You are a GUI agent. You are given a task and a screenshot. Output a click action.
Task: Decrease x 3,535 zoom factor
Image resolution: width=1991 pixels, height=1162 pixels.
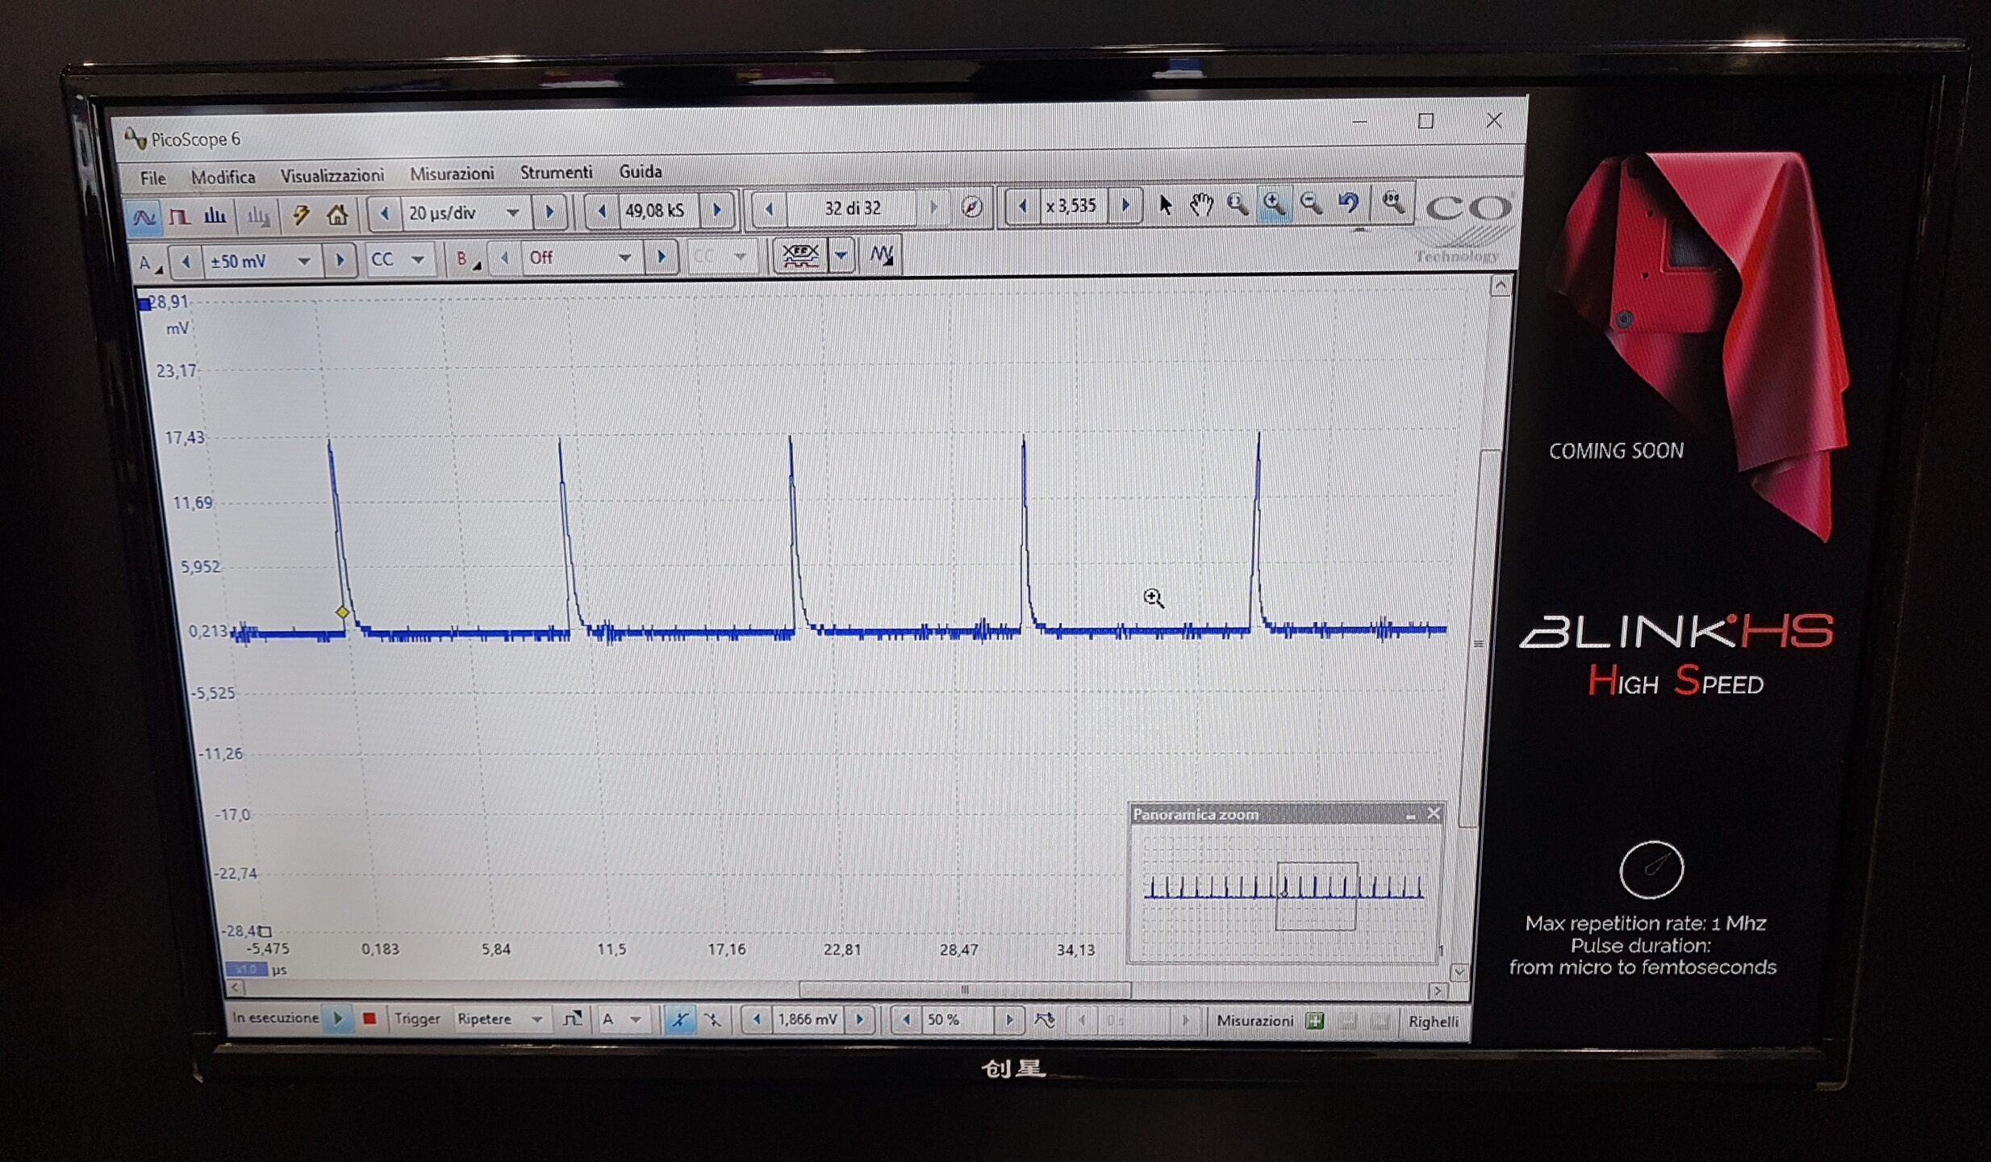tap(1022, 207)
